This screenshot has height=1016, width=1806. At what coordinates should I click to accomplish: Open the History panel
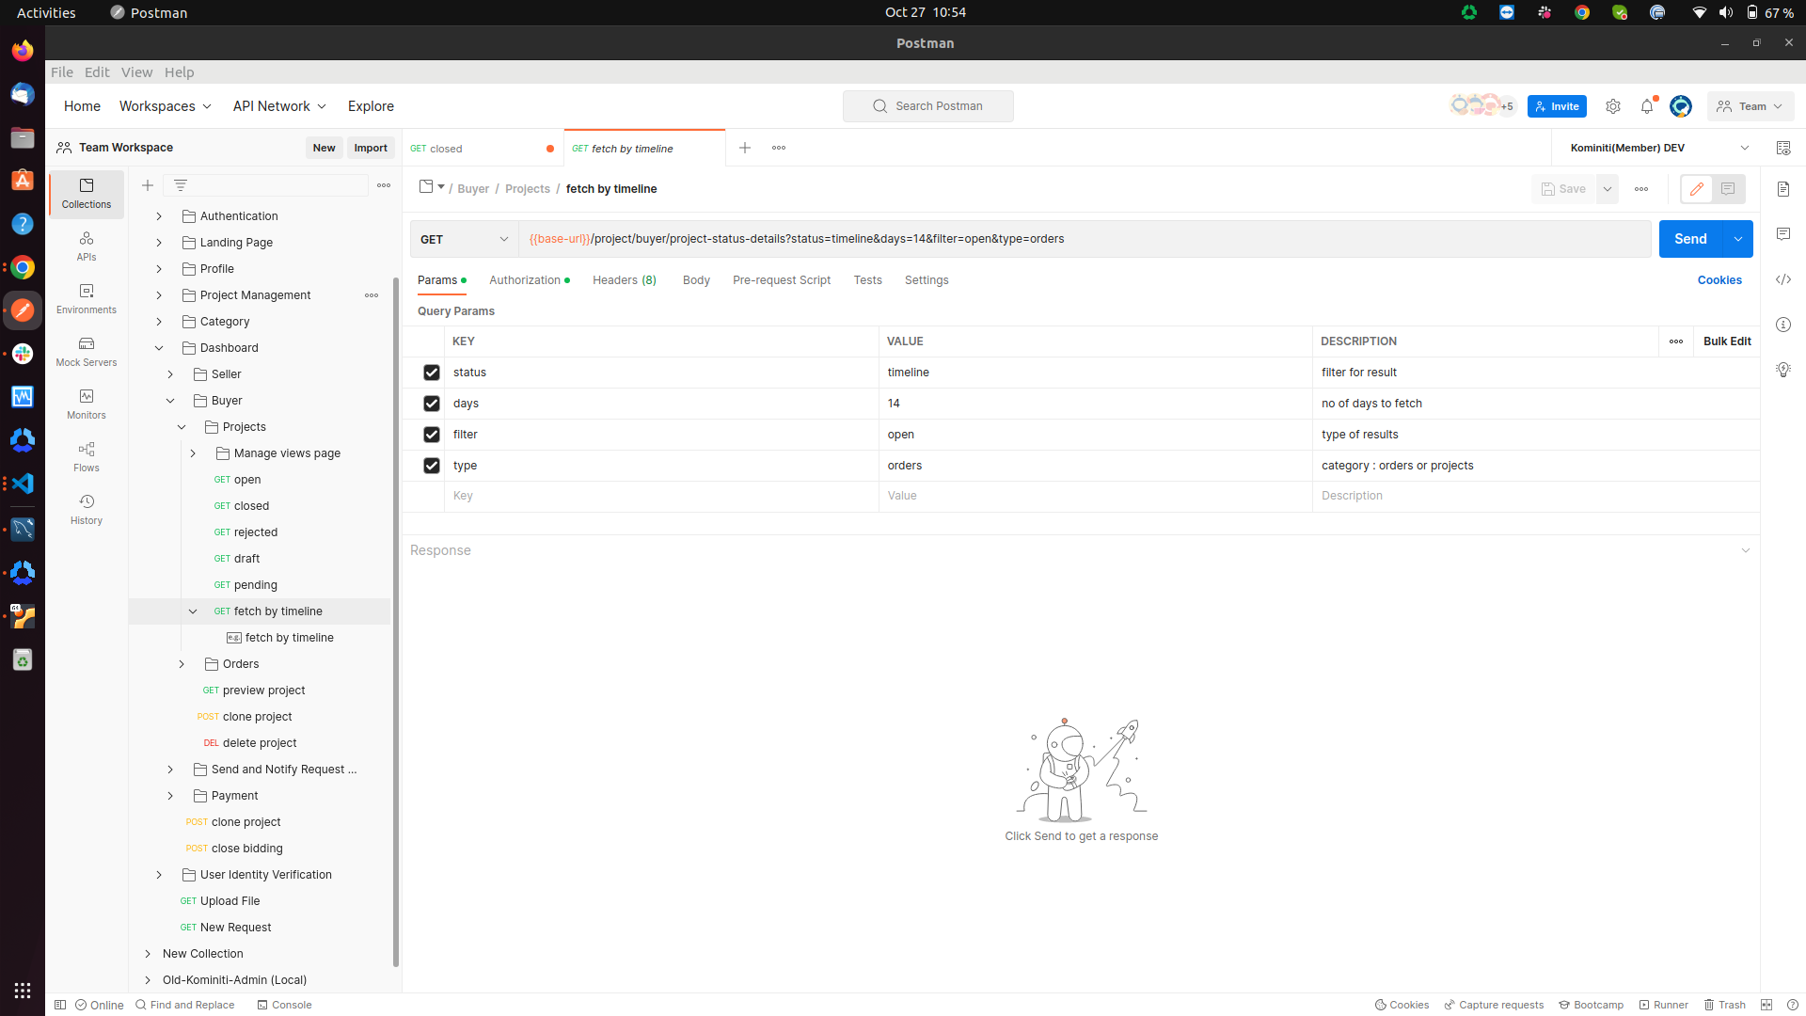click(87, 509)
